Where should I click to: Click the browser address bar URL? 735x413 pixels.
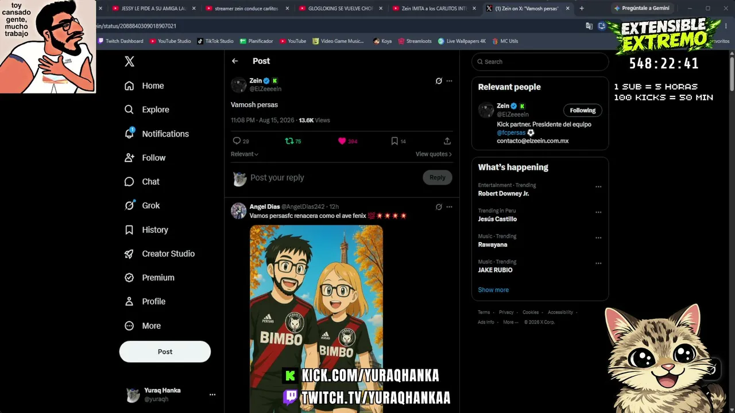pyautogui.click(x=136, y=26)
